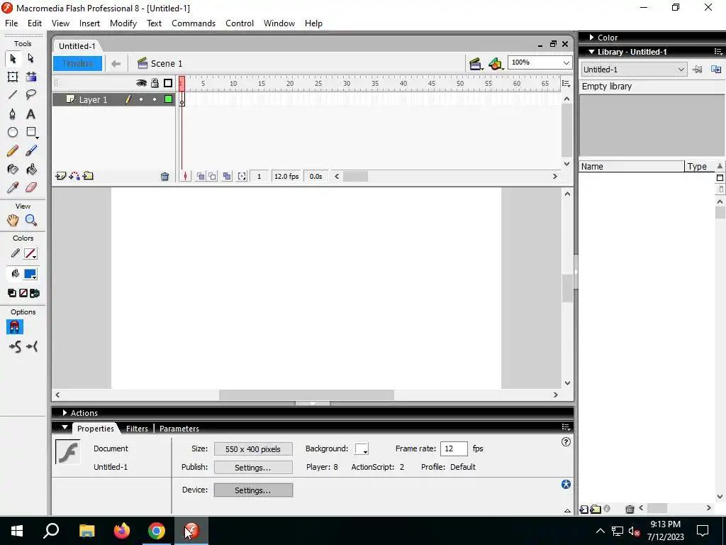Viewport: 726px width, 545px height.
Task: Open the blue fill color swatch
Action: point(30,274)
